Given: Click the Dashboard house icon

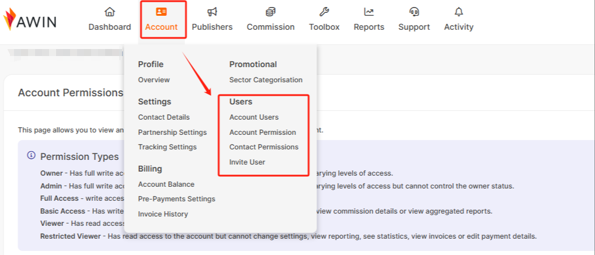Looking at the screenshot, I should pyautogui.click(x=110, y=12).
